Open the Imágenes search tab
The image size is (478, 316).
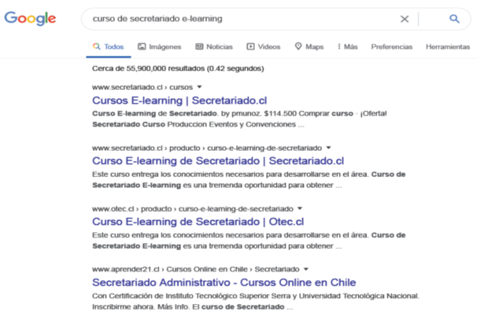click(x=159, y=47)
